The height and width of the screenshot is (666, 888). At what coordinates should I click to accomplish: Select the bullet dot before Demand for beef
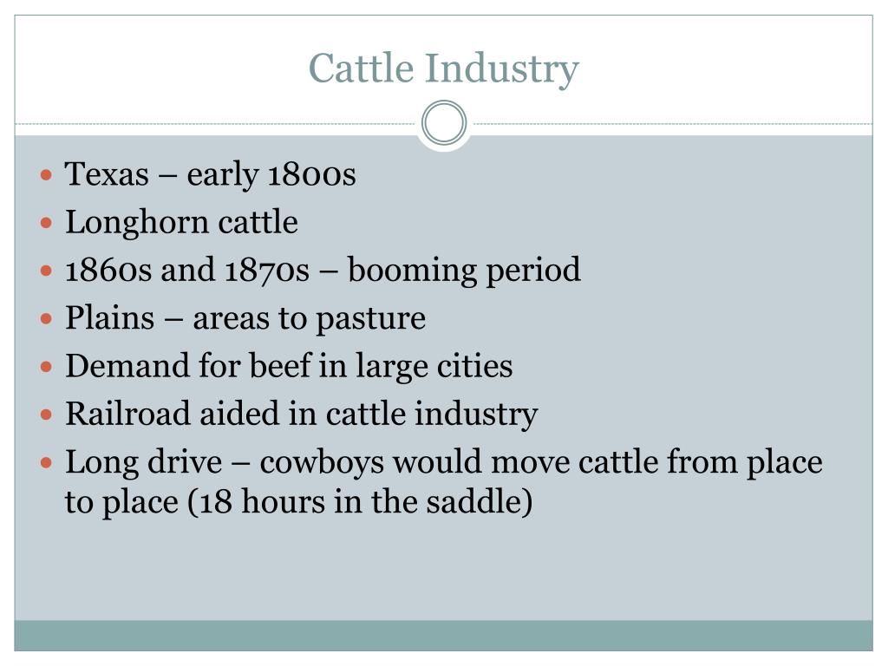point(47,367)
